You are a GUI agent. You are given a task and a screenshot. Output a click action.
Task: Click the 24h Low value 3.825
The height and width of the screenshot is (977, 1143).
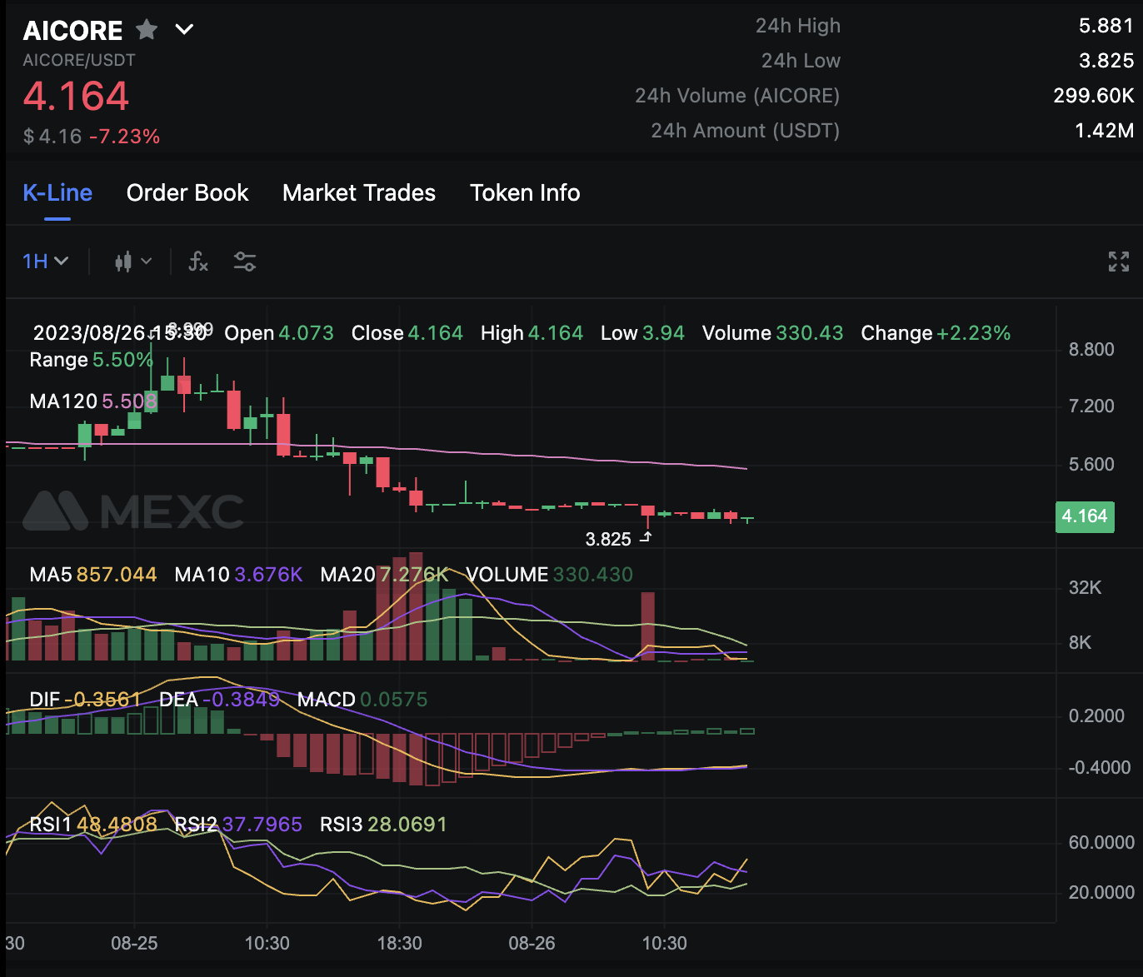coord(1106,61)
